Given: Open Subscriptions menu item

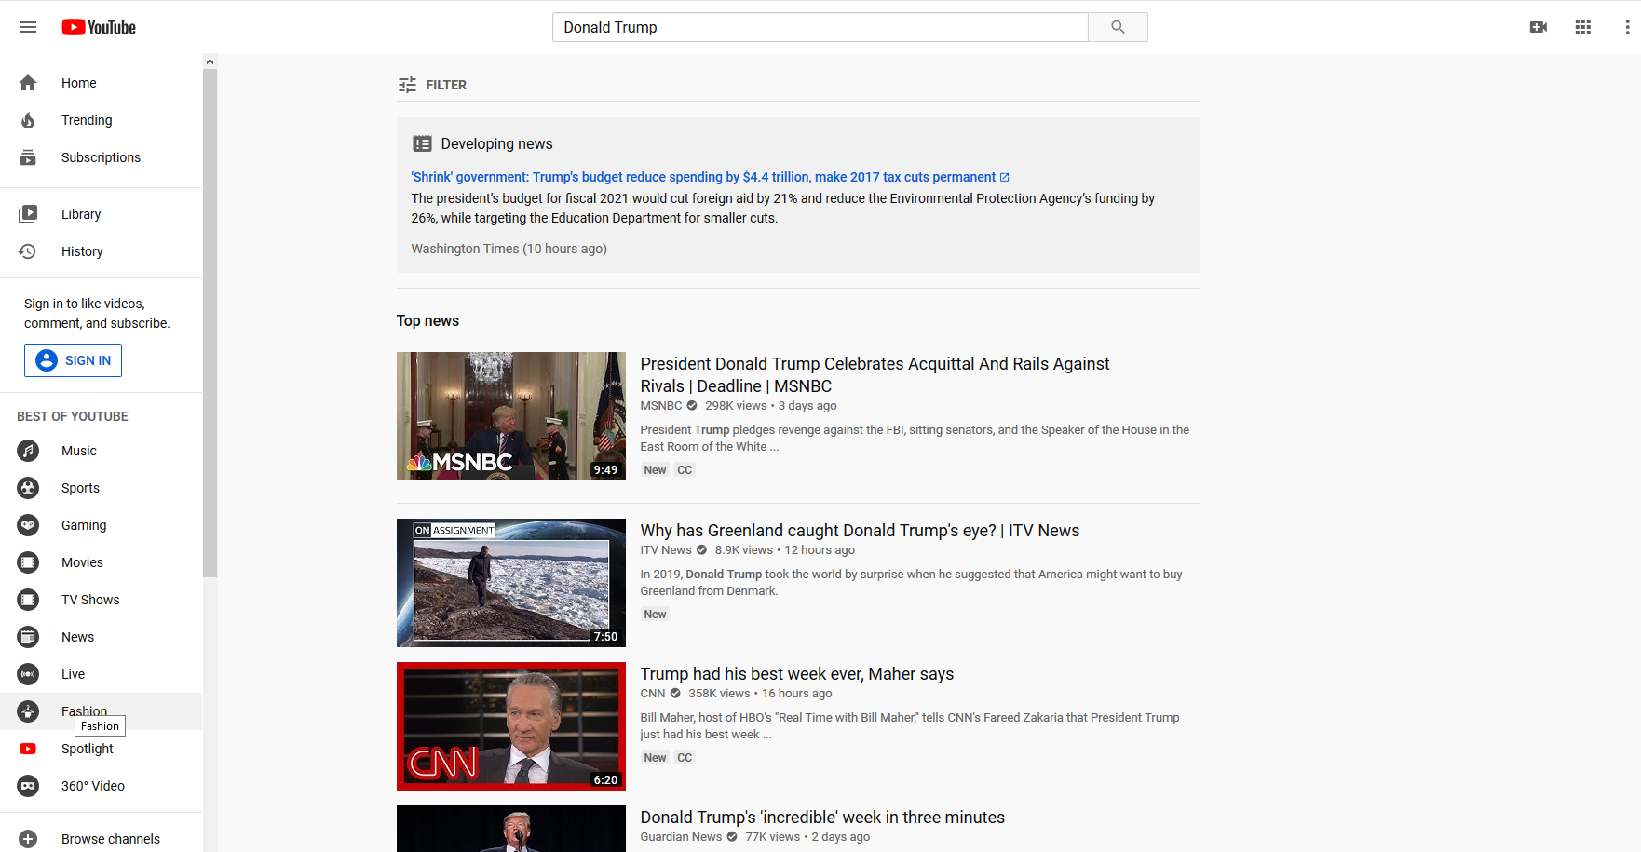Looking at the screenshot, I should 101,157.
